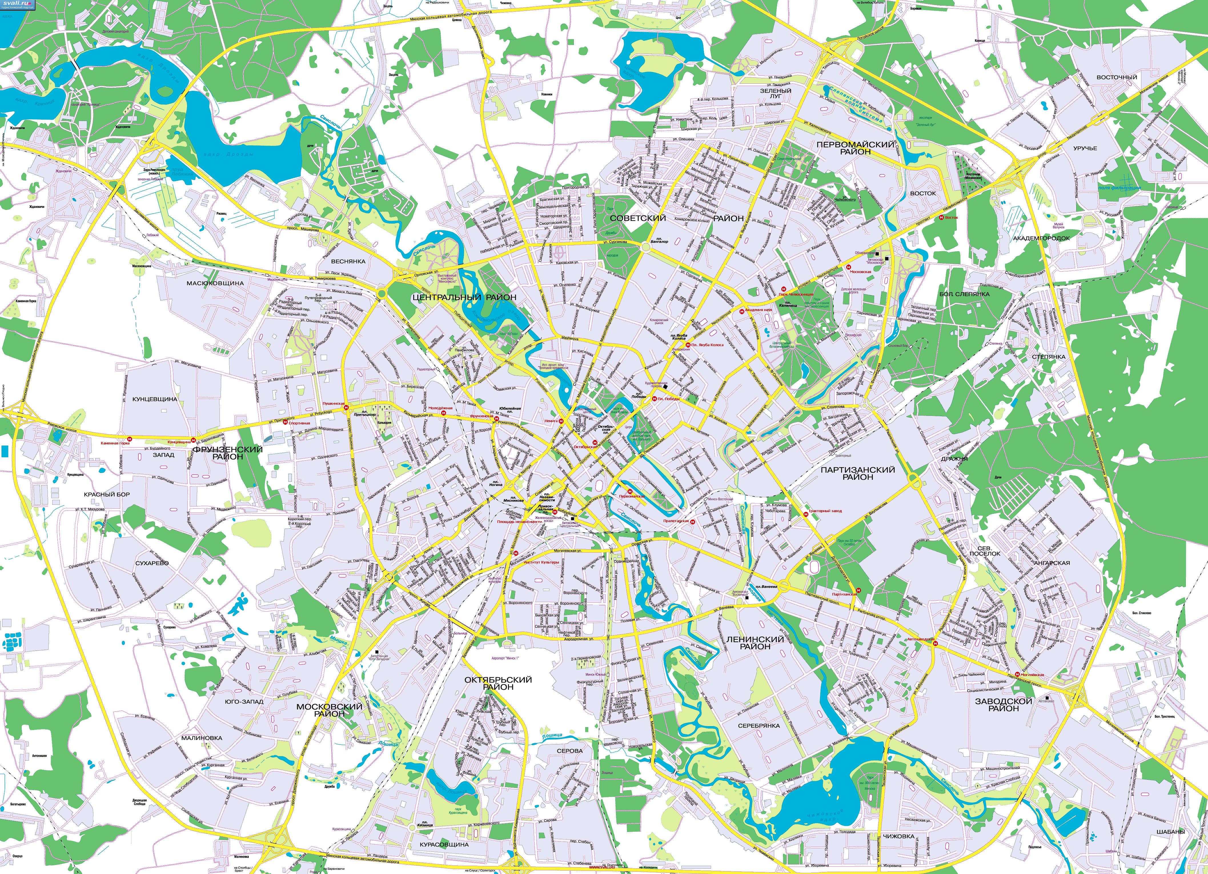Click the ДРАЖНЯ neighborhood label
The width and height of the screenshot is (1208, 874).
(954, 459)
